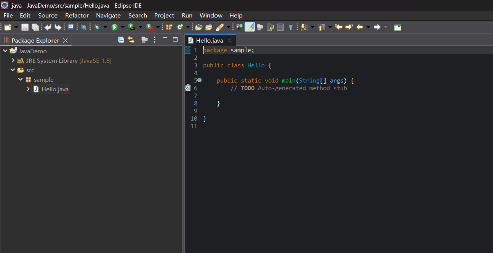Screen dimensions: 493x253
Task: Click the New Java Package icon
Action: pos(169,27)
